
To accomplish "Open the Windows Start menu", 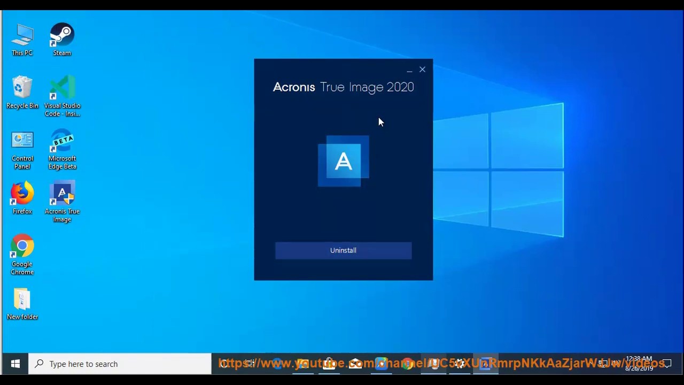I will tap(15, 364).
